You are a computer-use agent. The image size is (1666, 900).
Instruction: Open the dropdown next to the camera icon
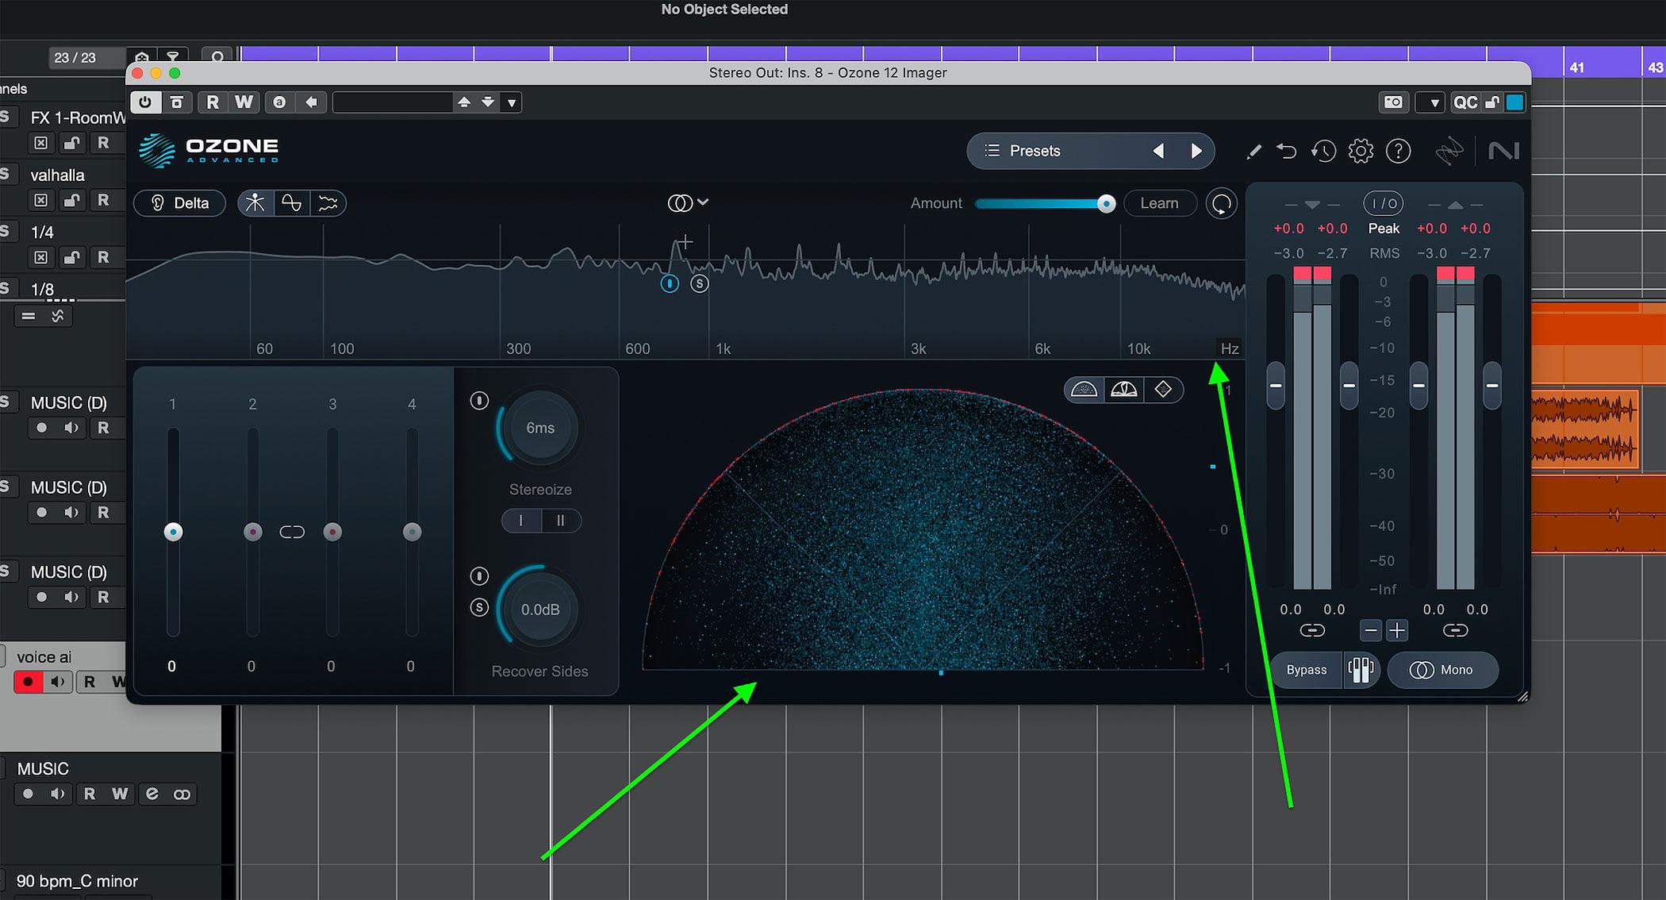[x=1433, y=102]
